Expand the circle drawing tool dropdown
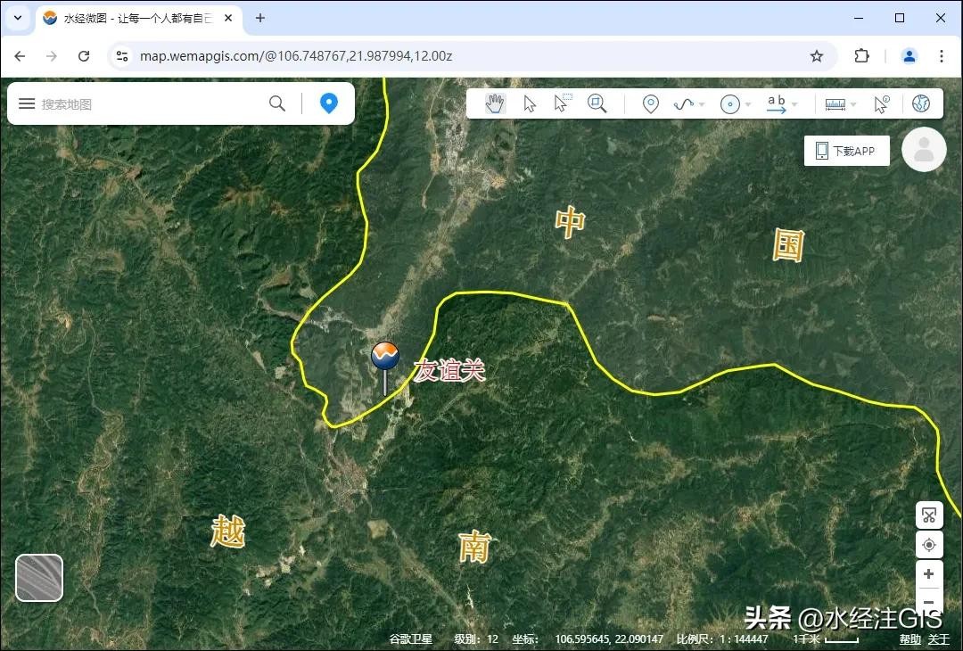This screenshot has height=651, width=963. point(748,105)
